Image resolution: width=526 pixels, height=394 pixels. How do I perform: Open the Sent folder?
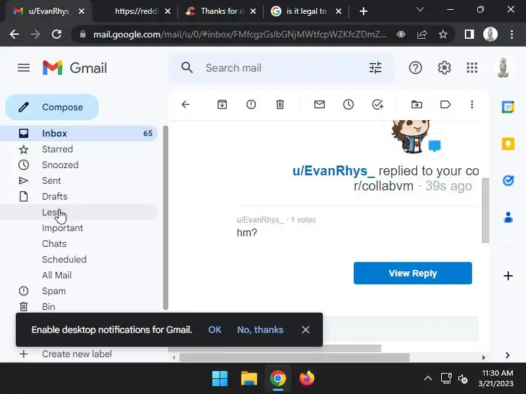click(x=78, y=181)
